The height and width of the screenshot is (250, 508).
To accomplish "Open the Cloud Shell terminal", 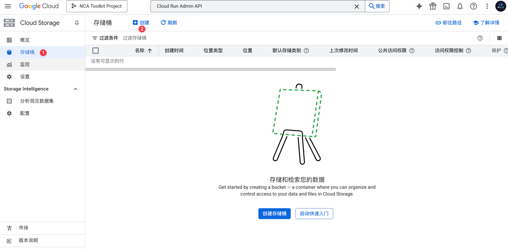I will 446,6.
